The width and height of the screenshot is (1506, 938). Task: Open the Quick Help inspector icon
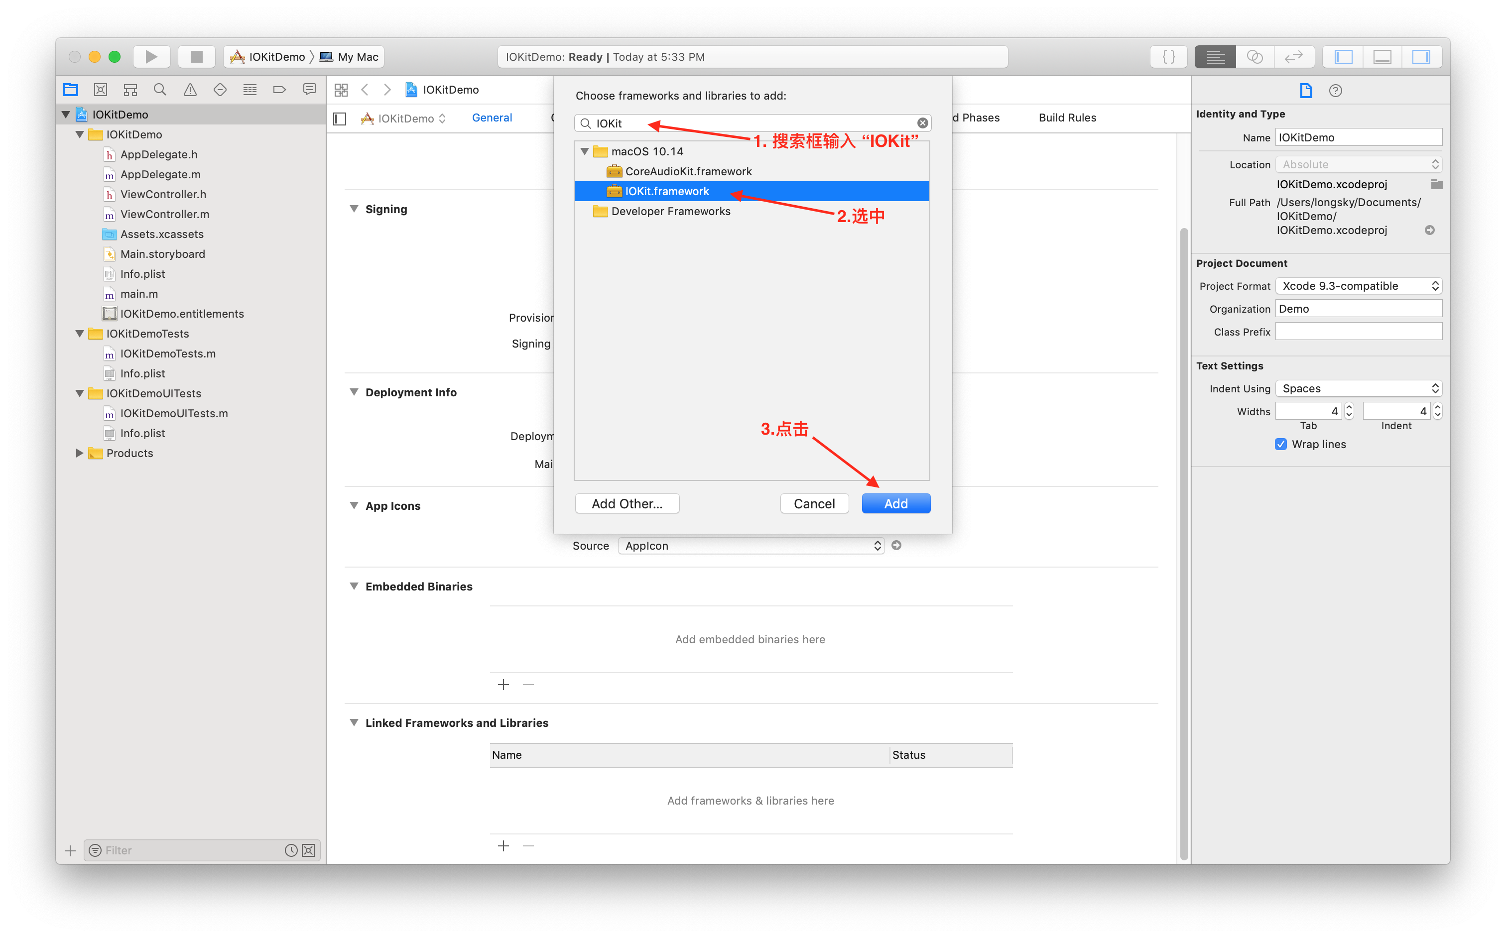[1335, 91]
